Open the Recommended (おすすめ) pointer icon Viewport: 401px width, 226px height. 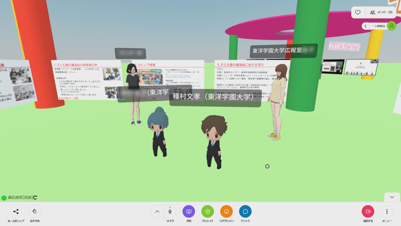35,211
